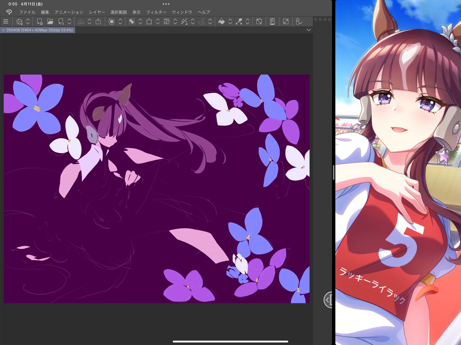Open the hamburger menu in the command bar
Image resolution: width=461 pixels, height=345 pixels.
click(6, 21)
